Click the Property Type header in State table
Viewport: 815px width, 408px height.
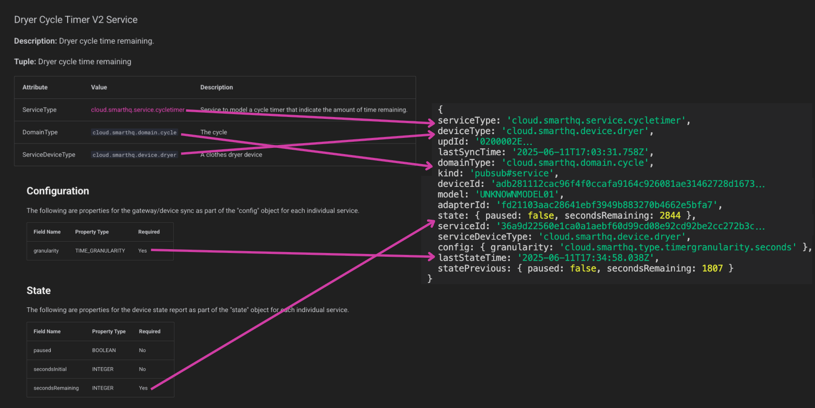pos(109,331)
